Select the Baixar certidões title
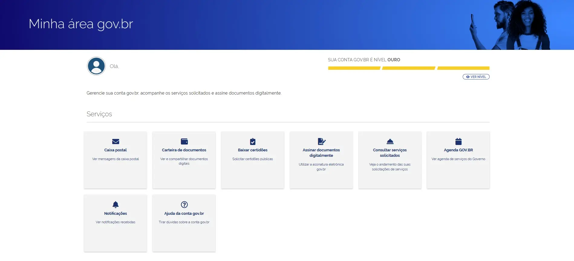The image size is (574, 261). [x=253, y=150]
